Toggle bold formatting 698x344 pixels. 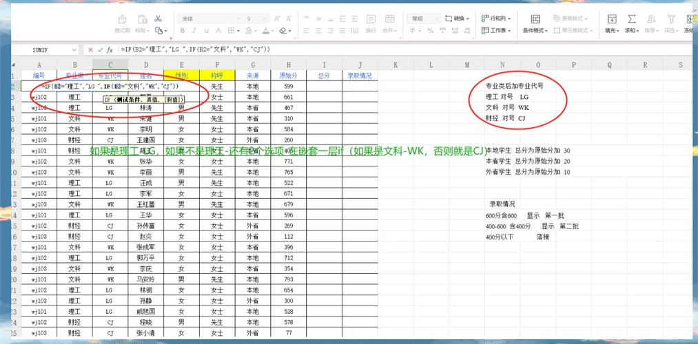click(x=182, y=31)
